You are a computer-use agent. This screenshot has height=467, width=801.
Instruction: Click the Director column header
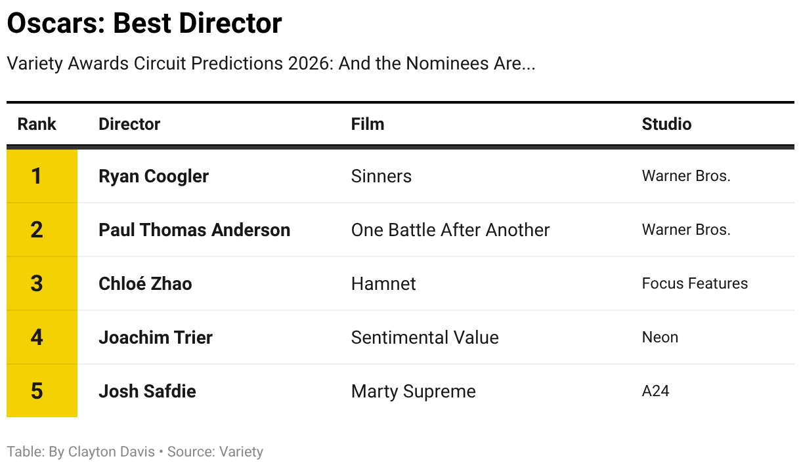tap(129, 124)
